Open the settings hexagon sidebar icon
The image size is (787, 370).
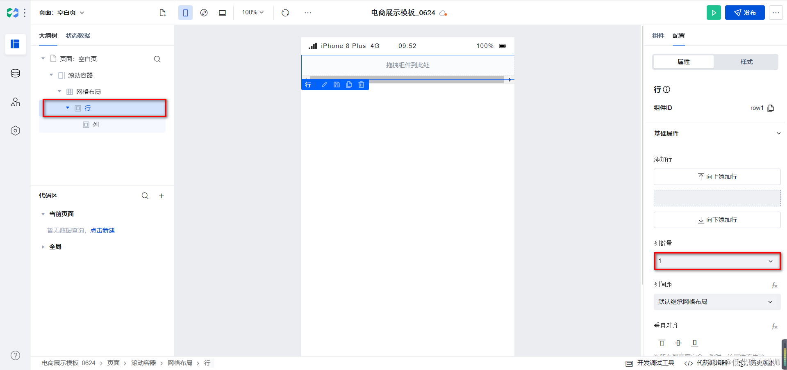point(15,131)
